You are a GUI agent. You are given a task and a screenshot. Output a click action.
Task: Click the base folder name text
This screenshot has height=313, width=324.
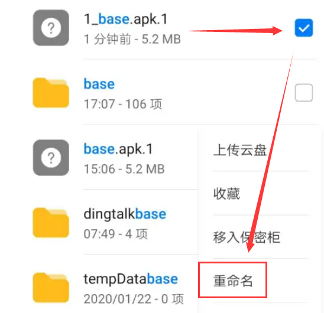(x=99, y=84)
